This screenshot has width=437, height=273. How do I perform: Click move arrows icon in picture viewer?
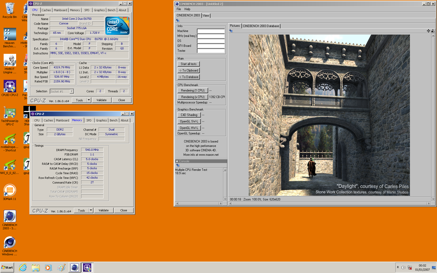tap(428, 31)
